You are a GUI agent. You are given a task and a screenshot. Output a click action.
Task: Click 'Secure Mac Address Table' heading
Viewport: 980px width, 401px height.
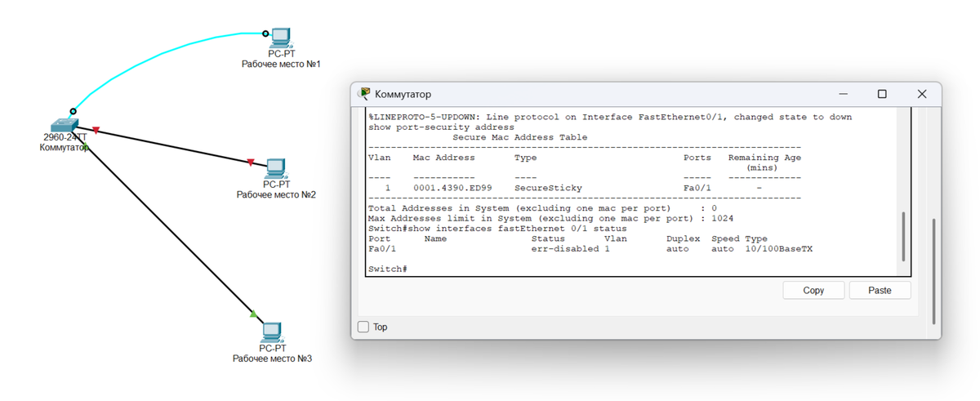click(x=519, y=137)
